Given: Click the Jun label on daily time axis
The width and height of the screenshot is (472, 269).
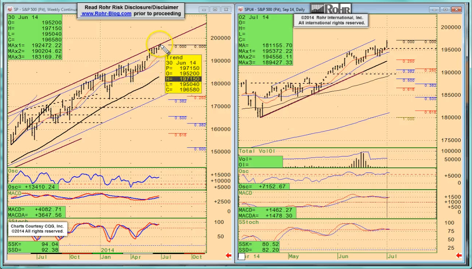Looking at the screenshot, I should (343, 256).
